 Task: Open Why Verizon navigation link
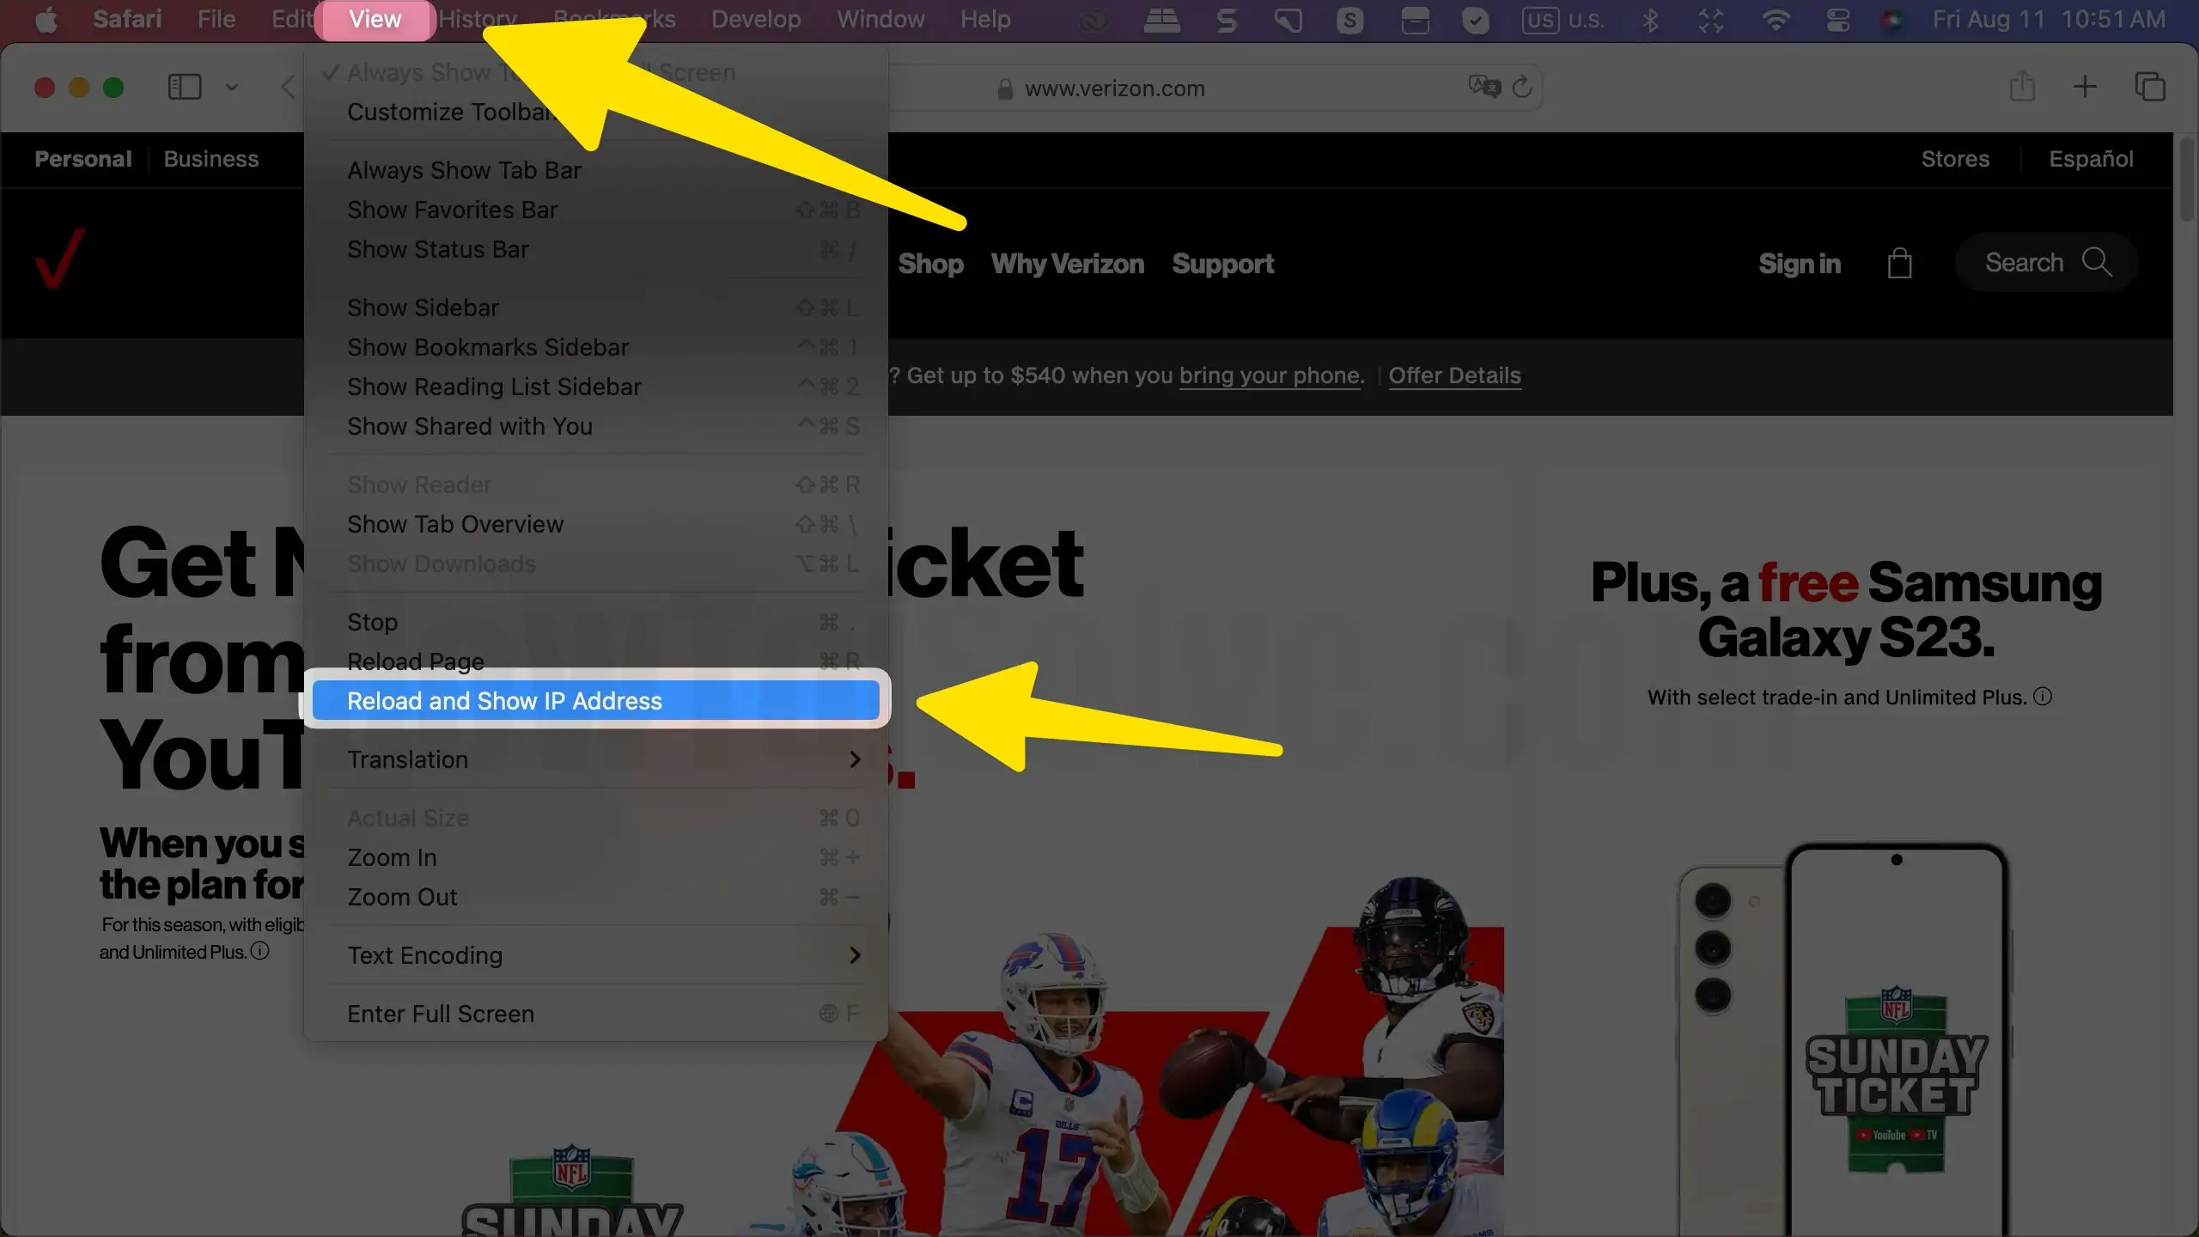(x=1068, y=264)
